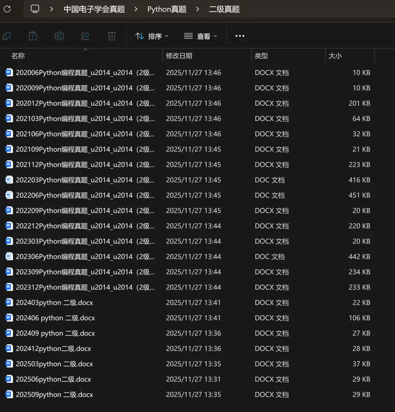Click the 201 KB size cell

point(359,103)
